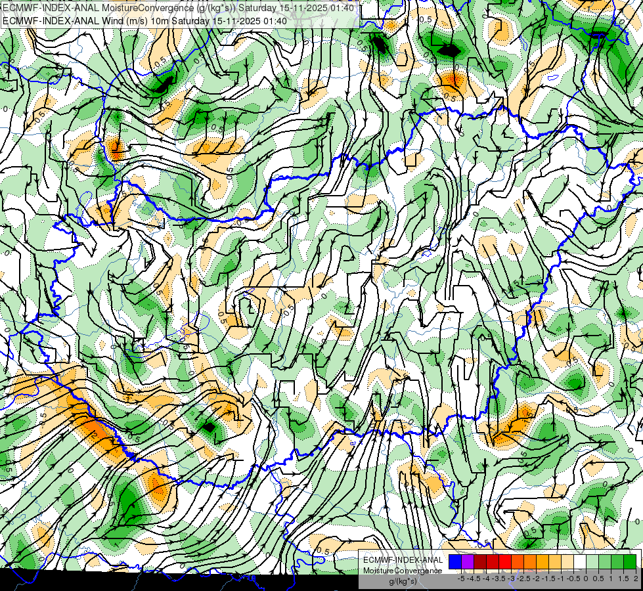Pick legend tick label 1

pos(611,579)
